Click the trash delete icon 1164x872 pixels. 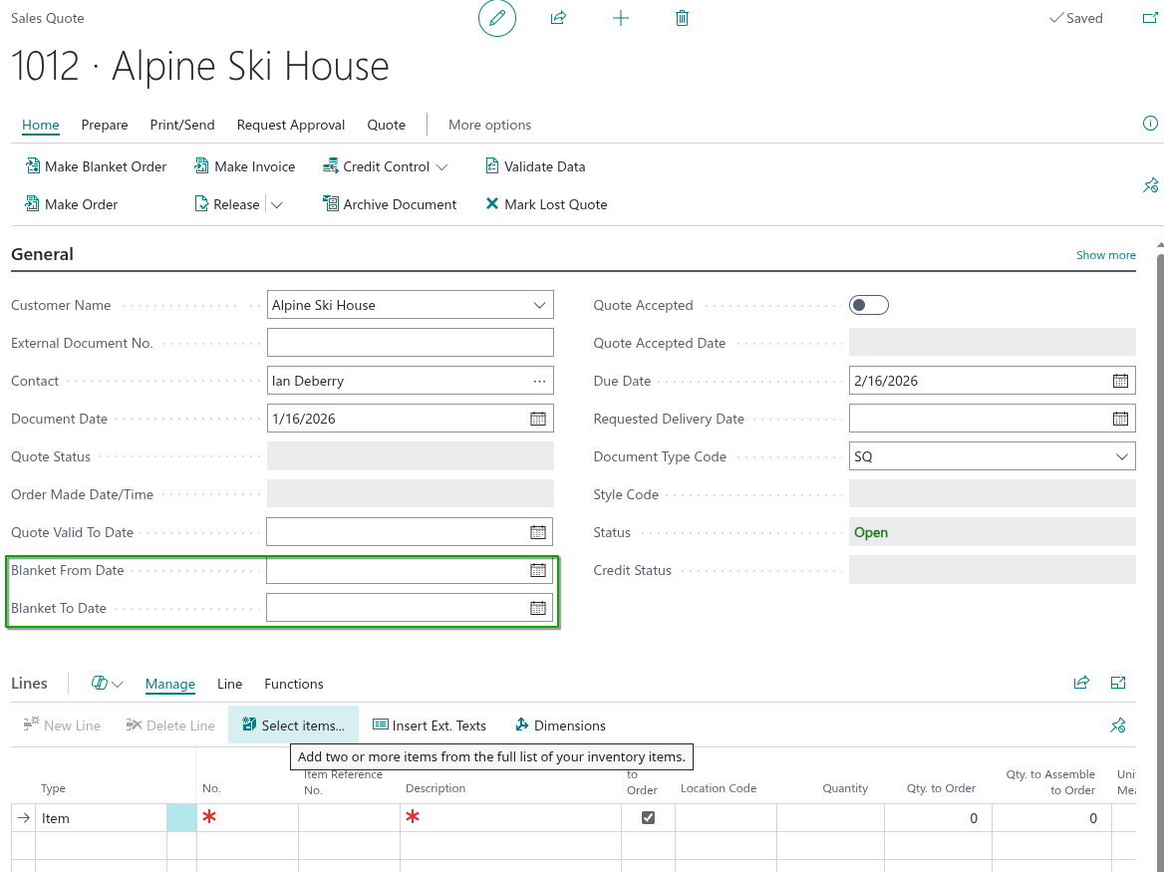click(x=682, y=18)
